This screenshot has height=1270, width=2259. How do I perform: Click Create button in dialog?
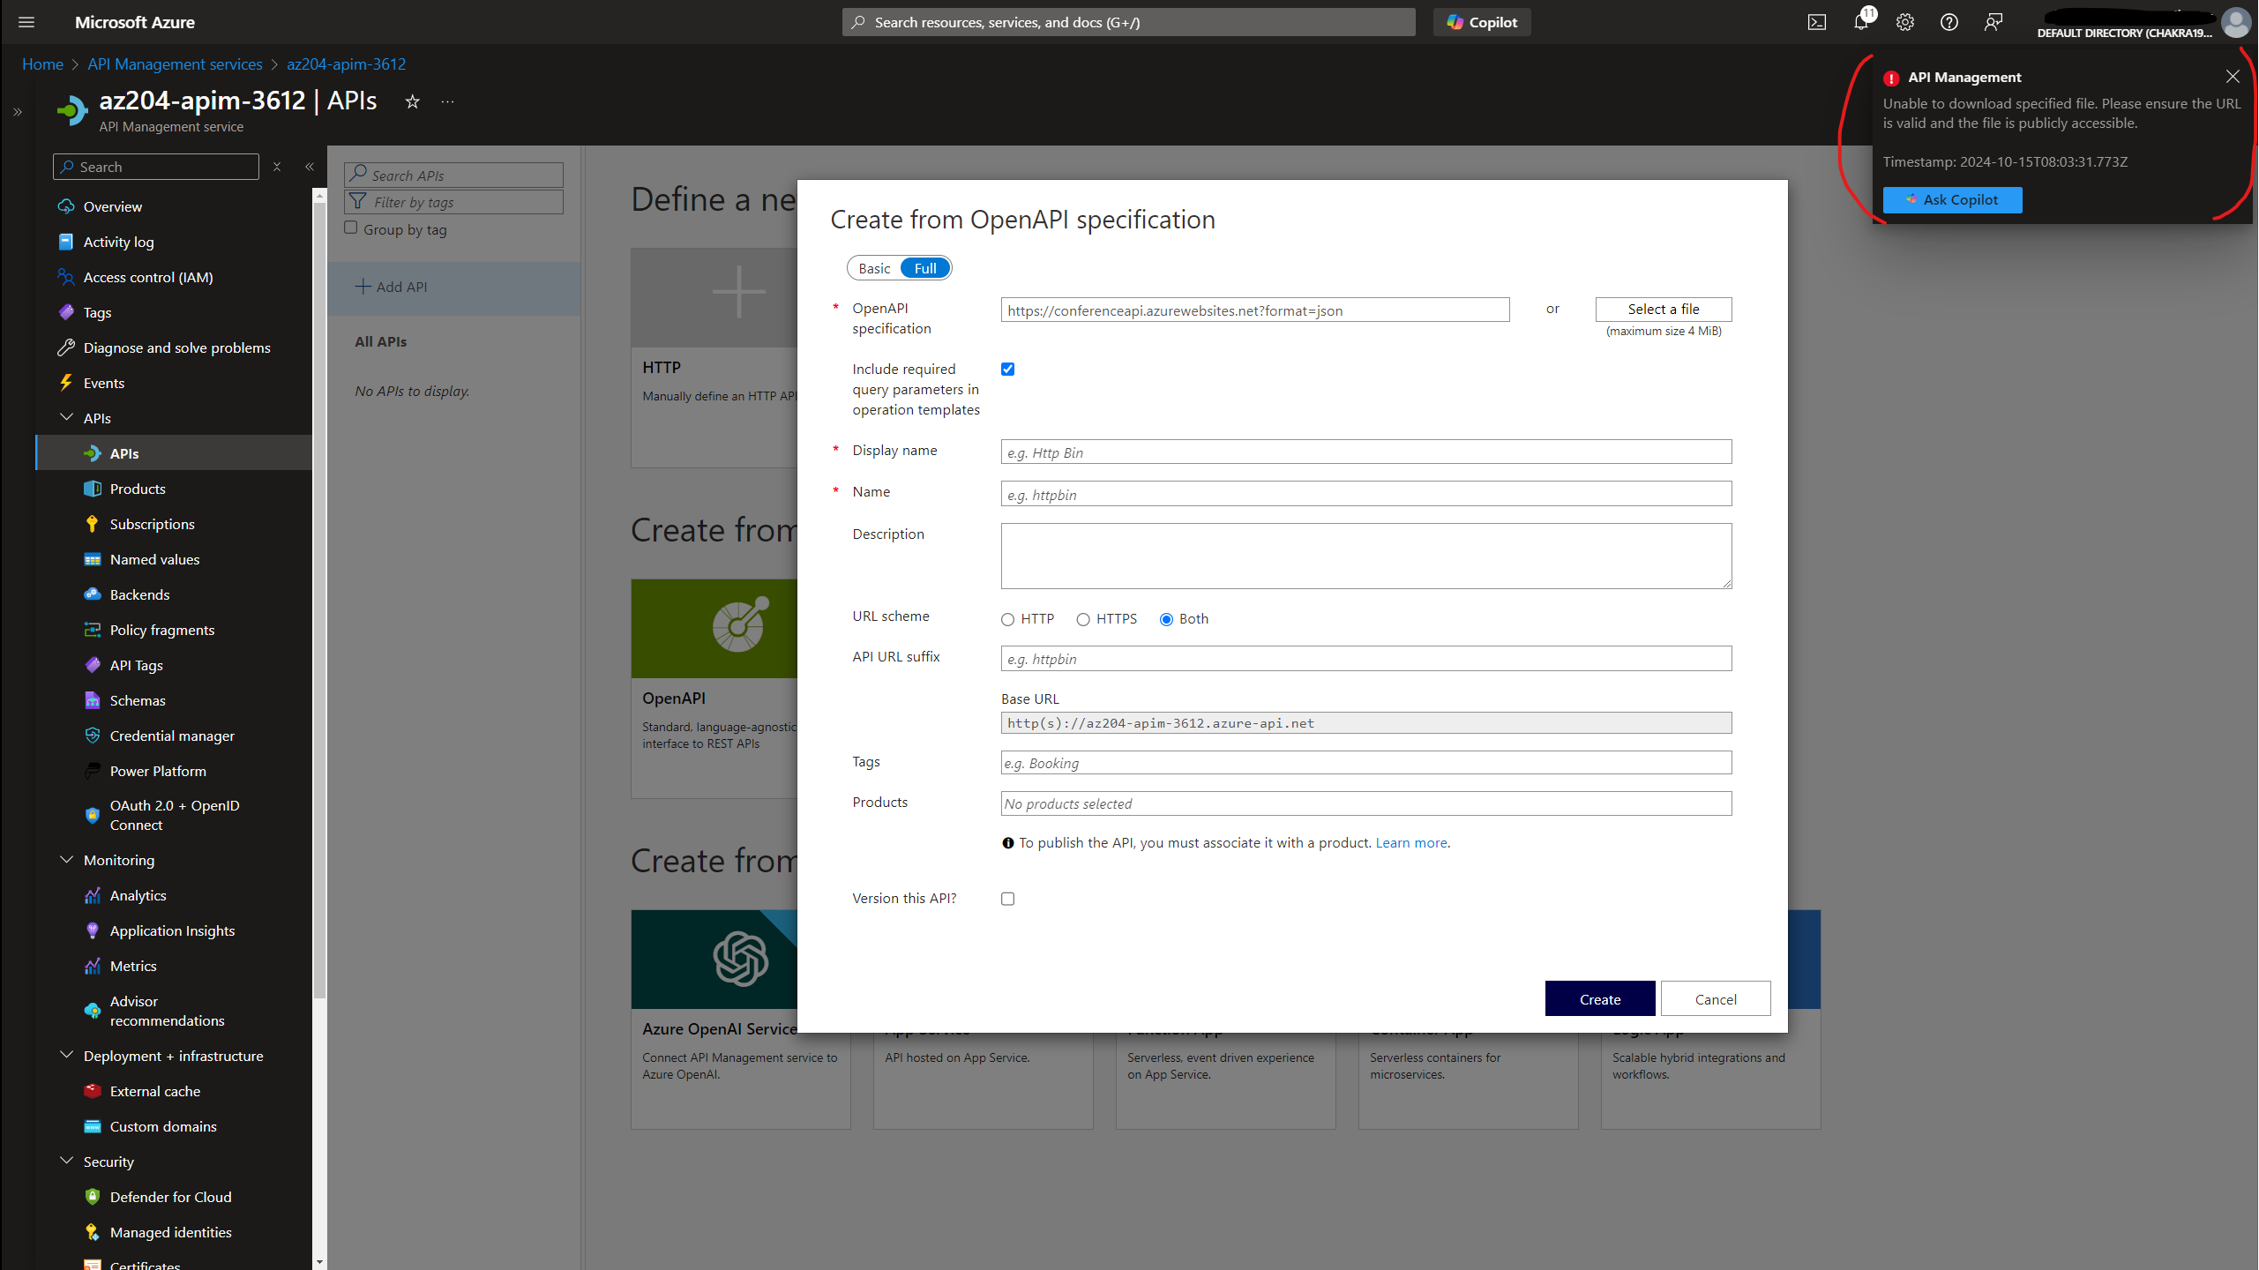click(1599, 998)
